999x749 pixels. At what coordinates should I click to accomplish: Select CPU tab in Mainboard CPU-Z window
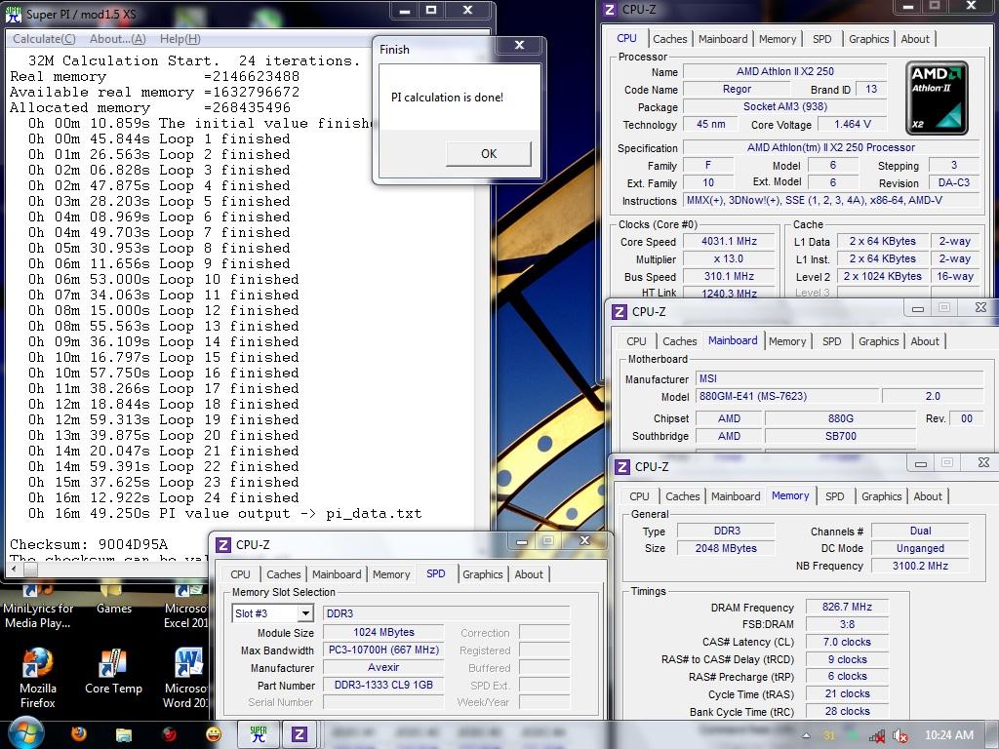(x=636, y=341)
